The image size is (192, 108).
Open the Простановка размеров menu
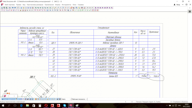click(35, 5)
